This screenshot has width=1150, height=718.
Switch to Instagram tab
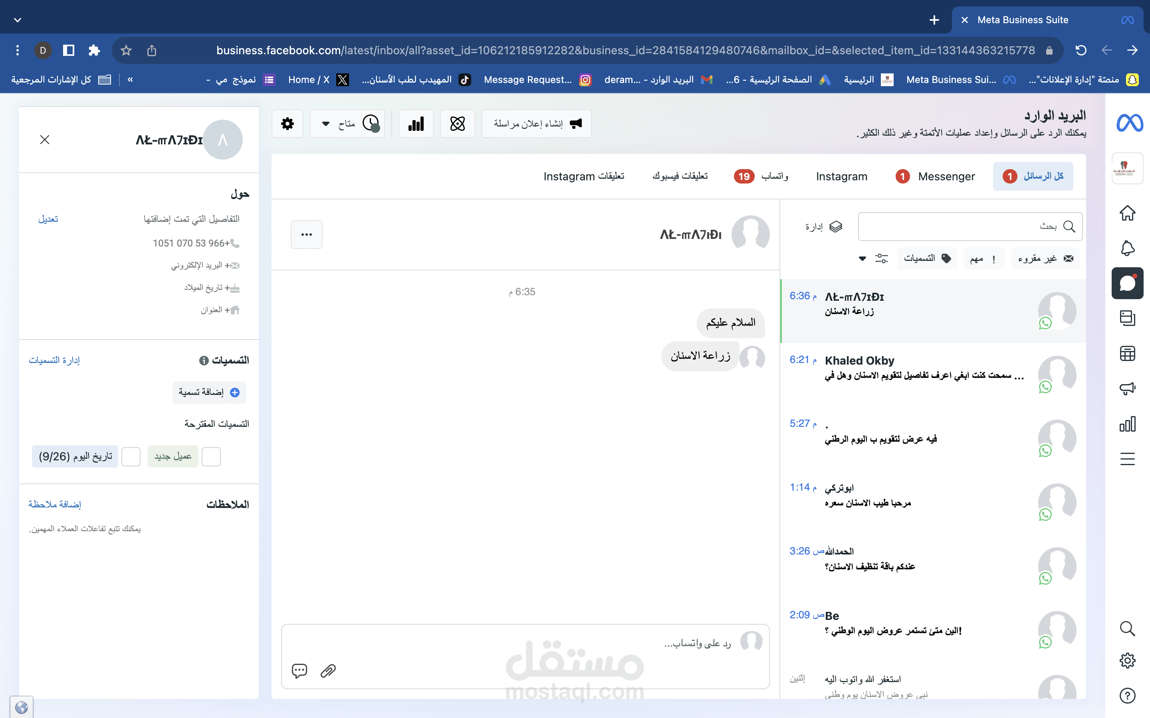click(842, 176)
